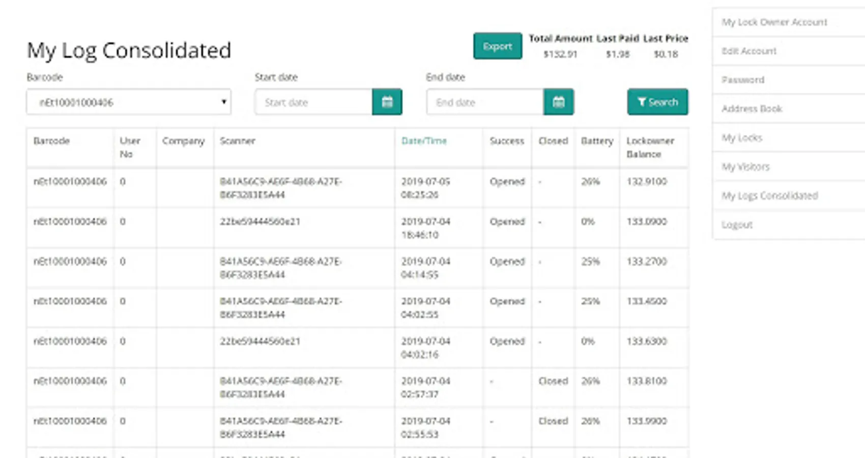Viewport: 865px width, 458px height.
Task: Click the Last Paid value $1.98
Action: click(x=618, y=54)
